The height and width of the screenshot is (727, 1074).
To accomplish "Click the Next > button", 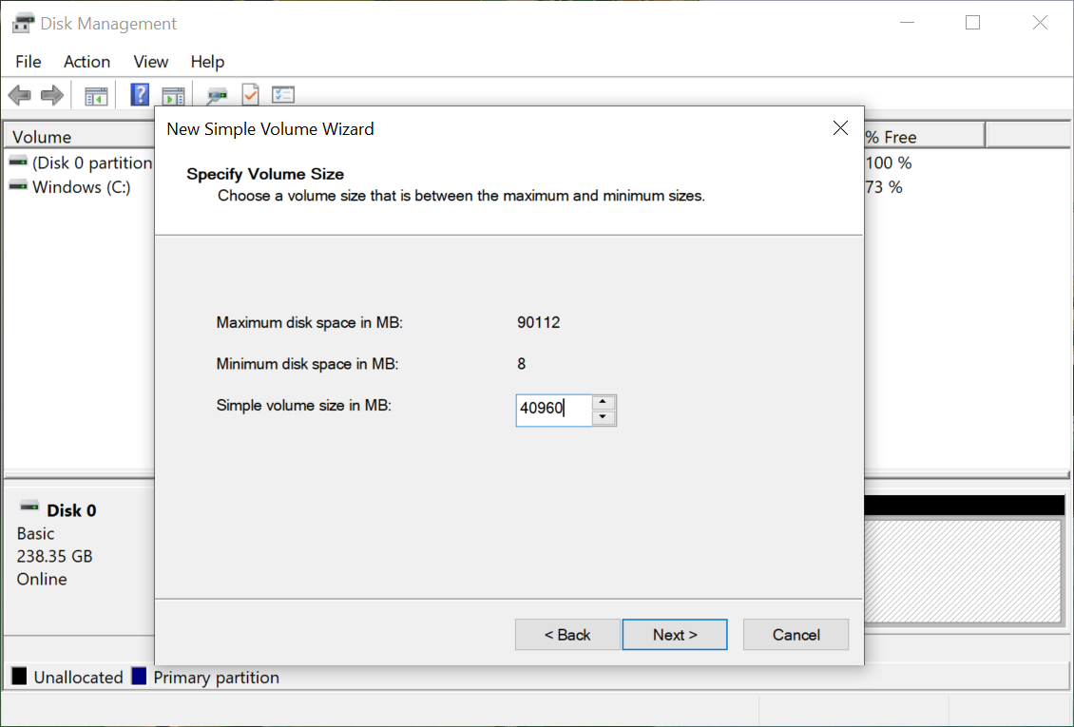I will click(675, 635).
